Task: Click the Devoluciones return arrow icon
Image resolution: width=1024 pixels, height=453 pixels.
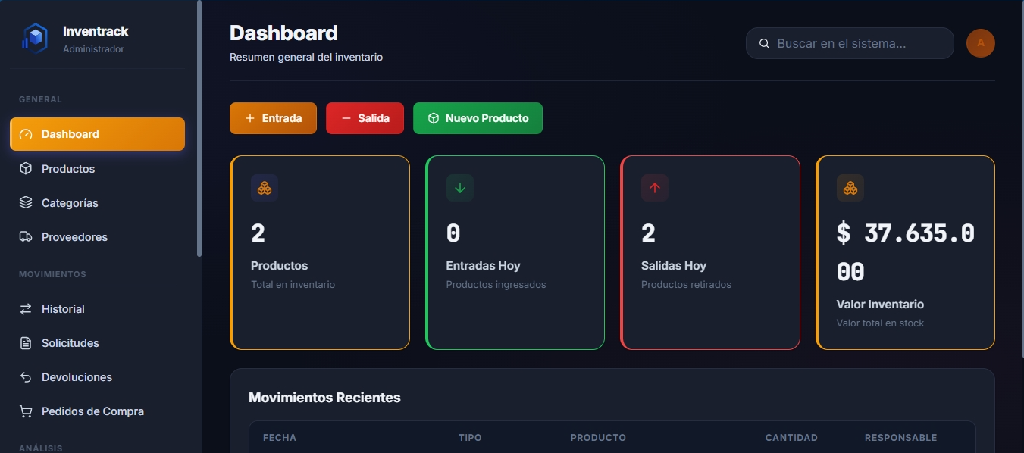Action: click(x=26, y=376)
